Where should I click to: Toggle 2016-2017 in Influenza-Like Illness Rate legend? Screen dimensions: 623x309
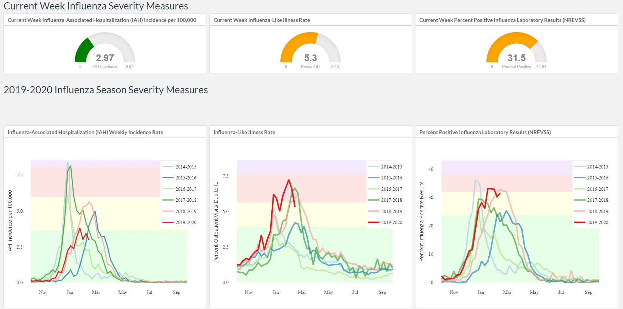385,189
